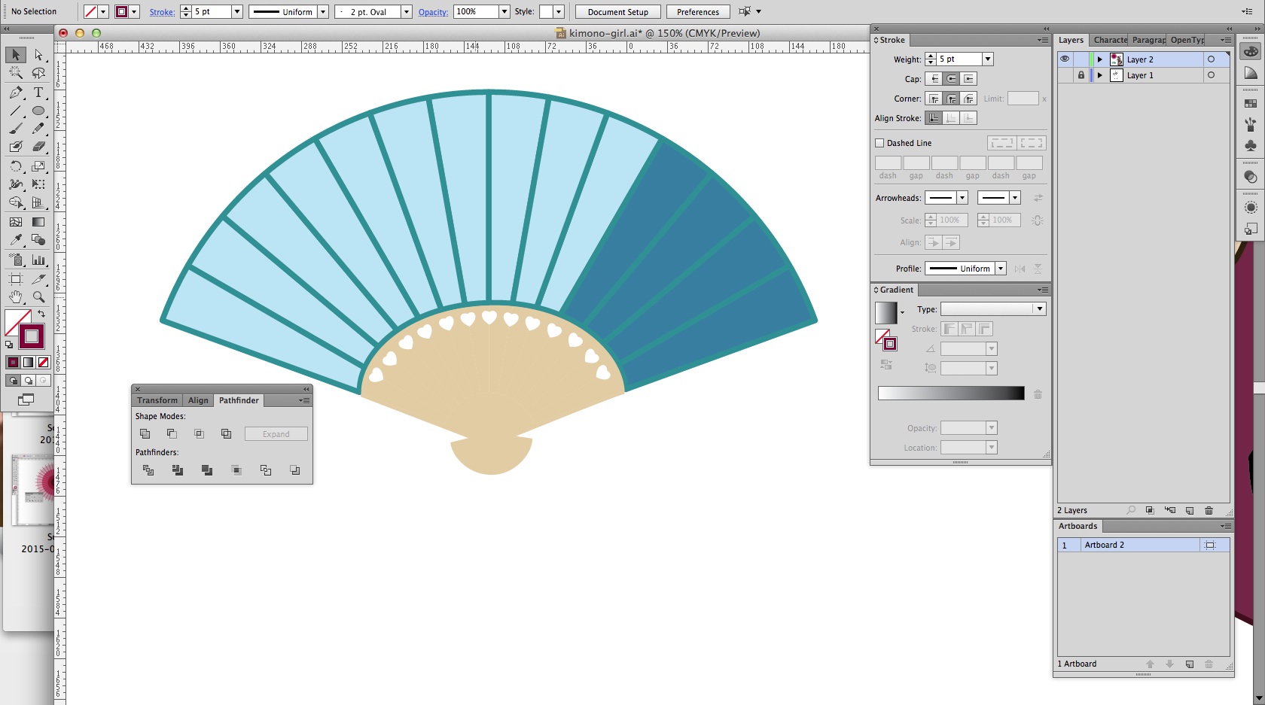Image resolution: width=1265 pixels, height=705 pixels.
Task: Click the Document Setup button
Action: click(617, 12)
